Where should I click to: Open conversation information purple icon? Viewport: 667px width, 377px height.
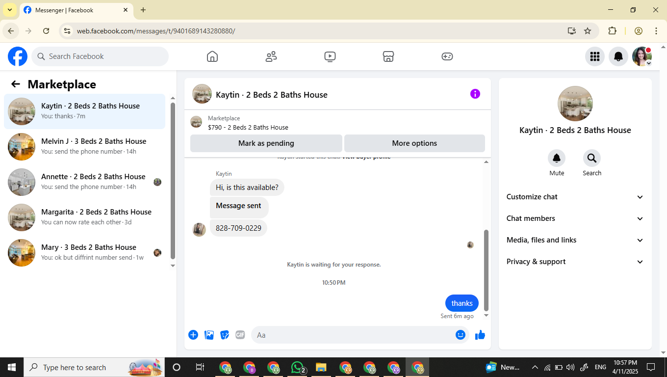point(475,94)
